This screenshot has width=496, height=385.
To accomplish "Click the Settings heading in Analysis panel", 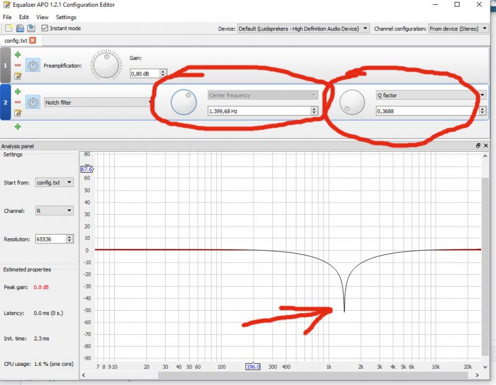I will coord(13,155).
